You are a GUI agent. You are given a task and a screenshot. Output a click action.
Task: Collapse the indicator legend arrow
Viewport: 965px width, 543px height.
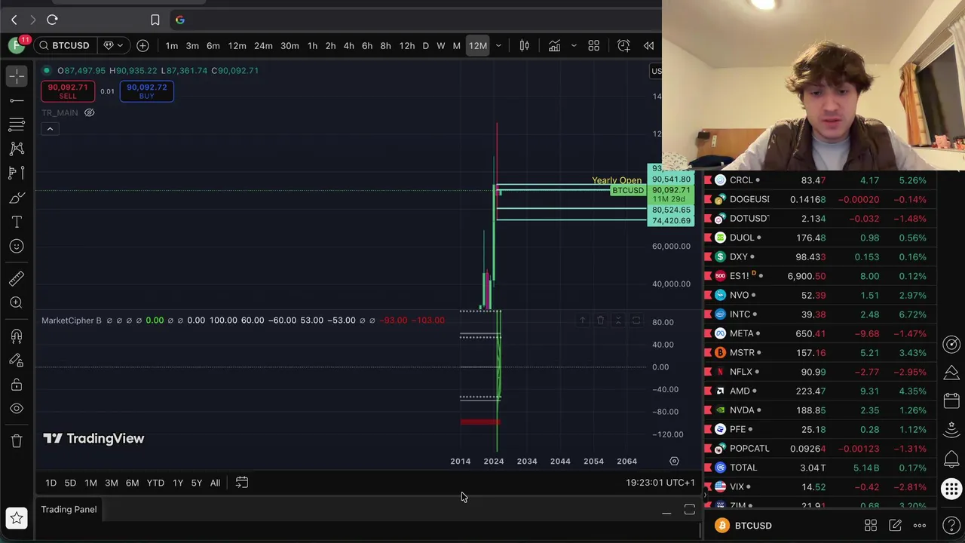50,129
